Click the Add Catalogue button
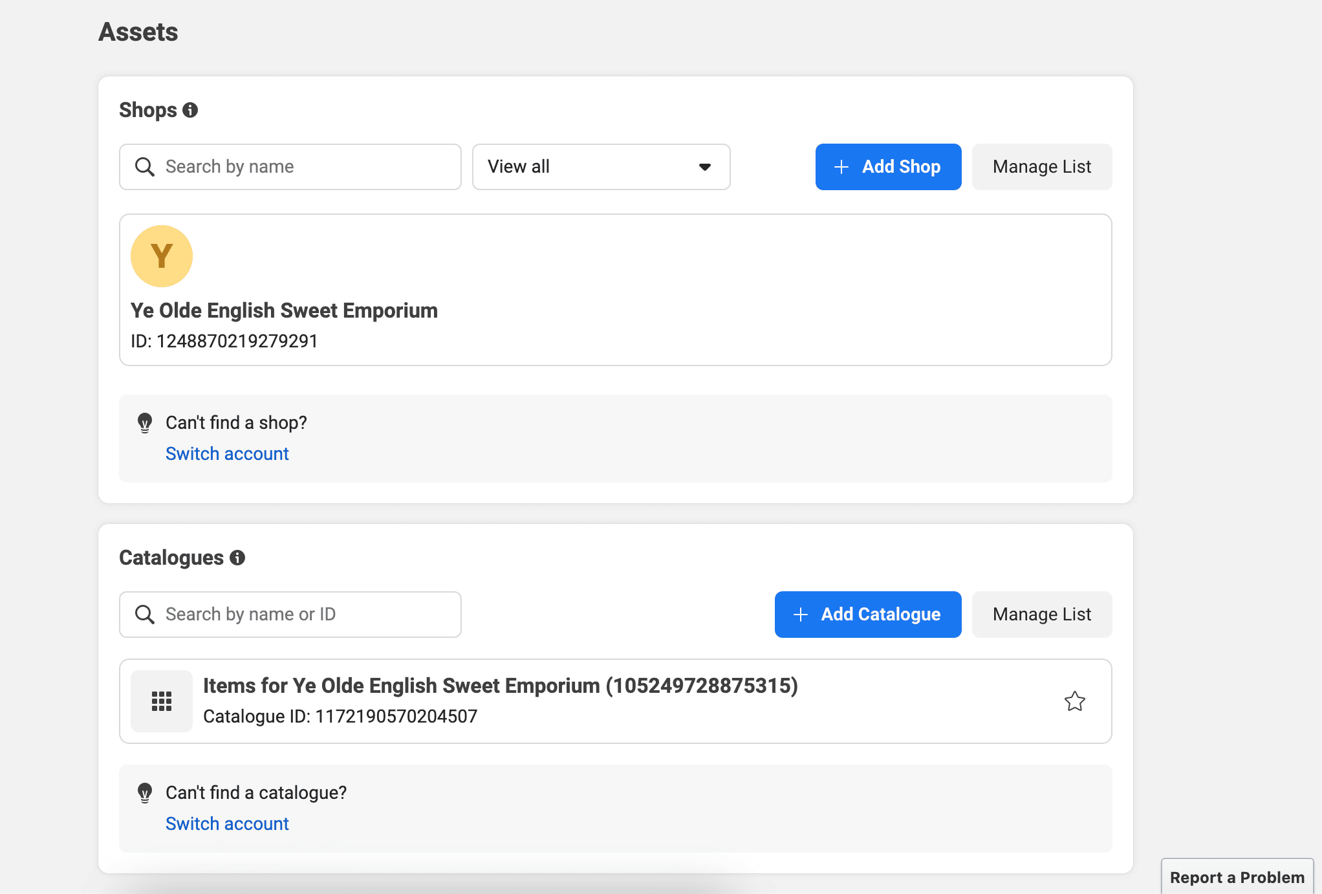Screen dimensions: 1322x894 (868, 615)
